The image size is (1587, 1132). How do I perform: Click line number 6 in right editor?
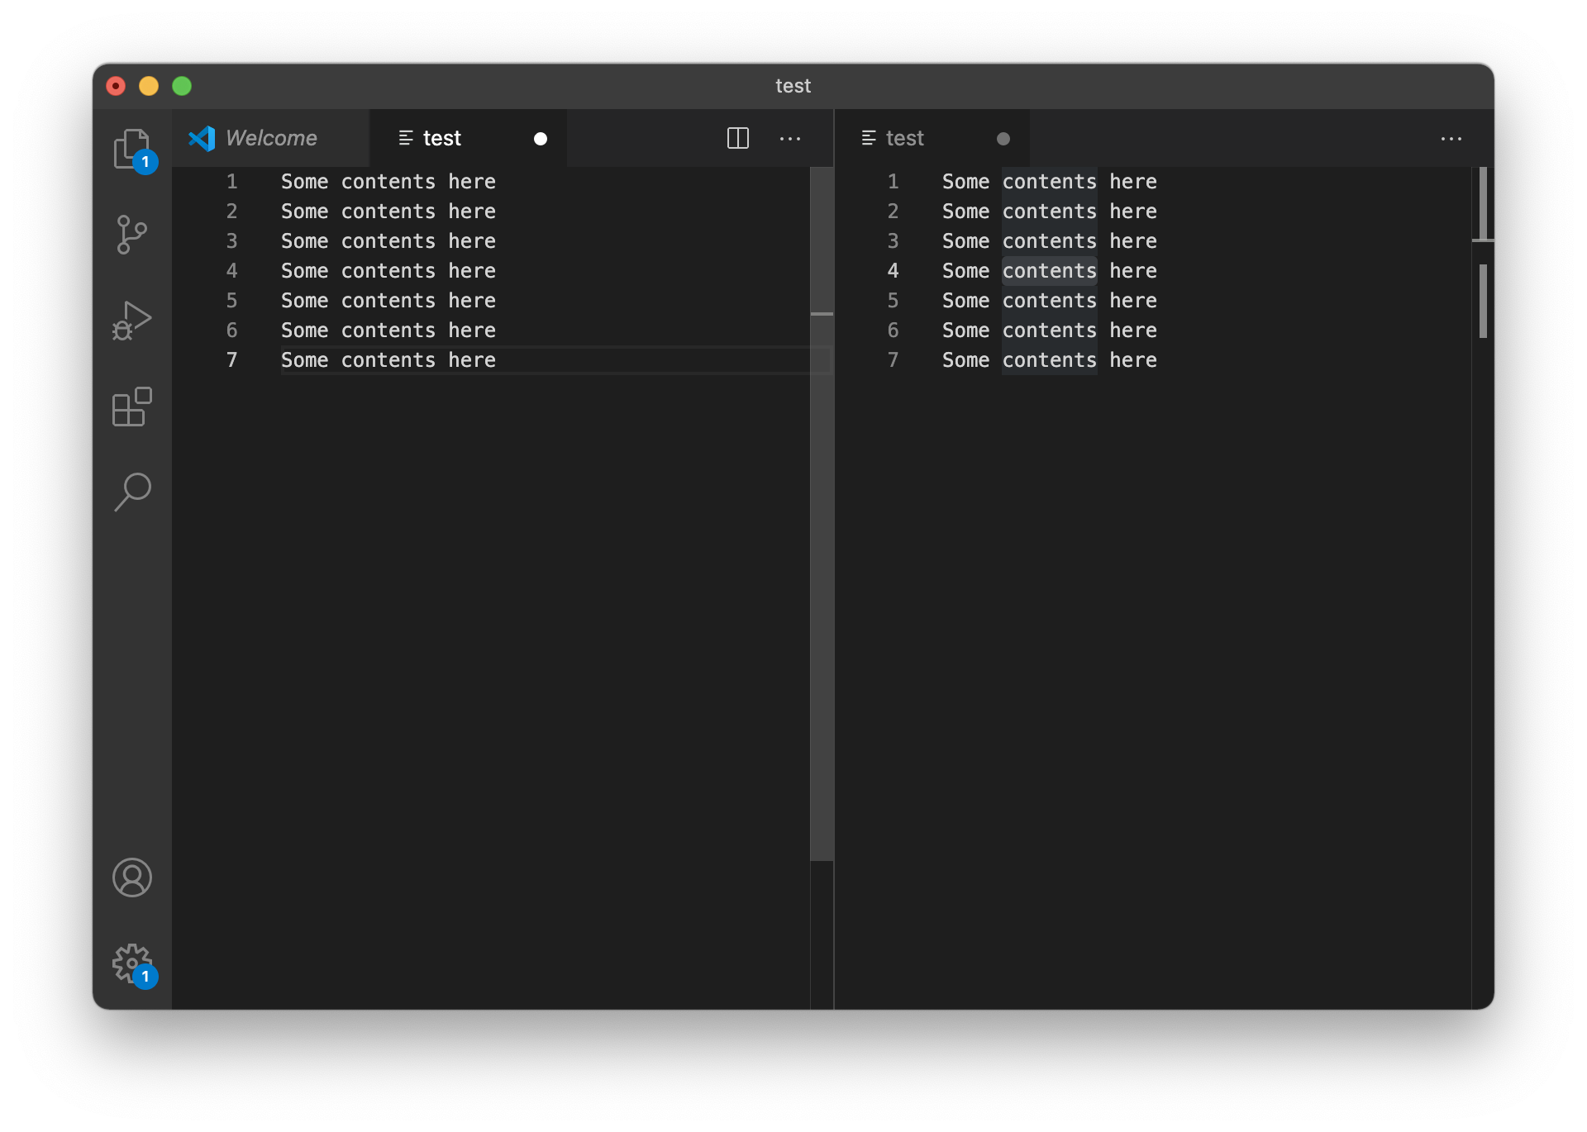(894, 331)
